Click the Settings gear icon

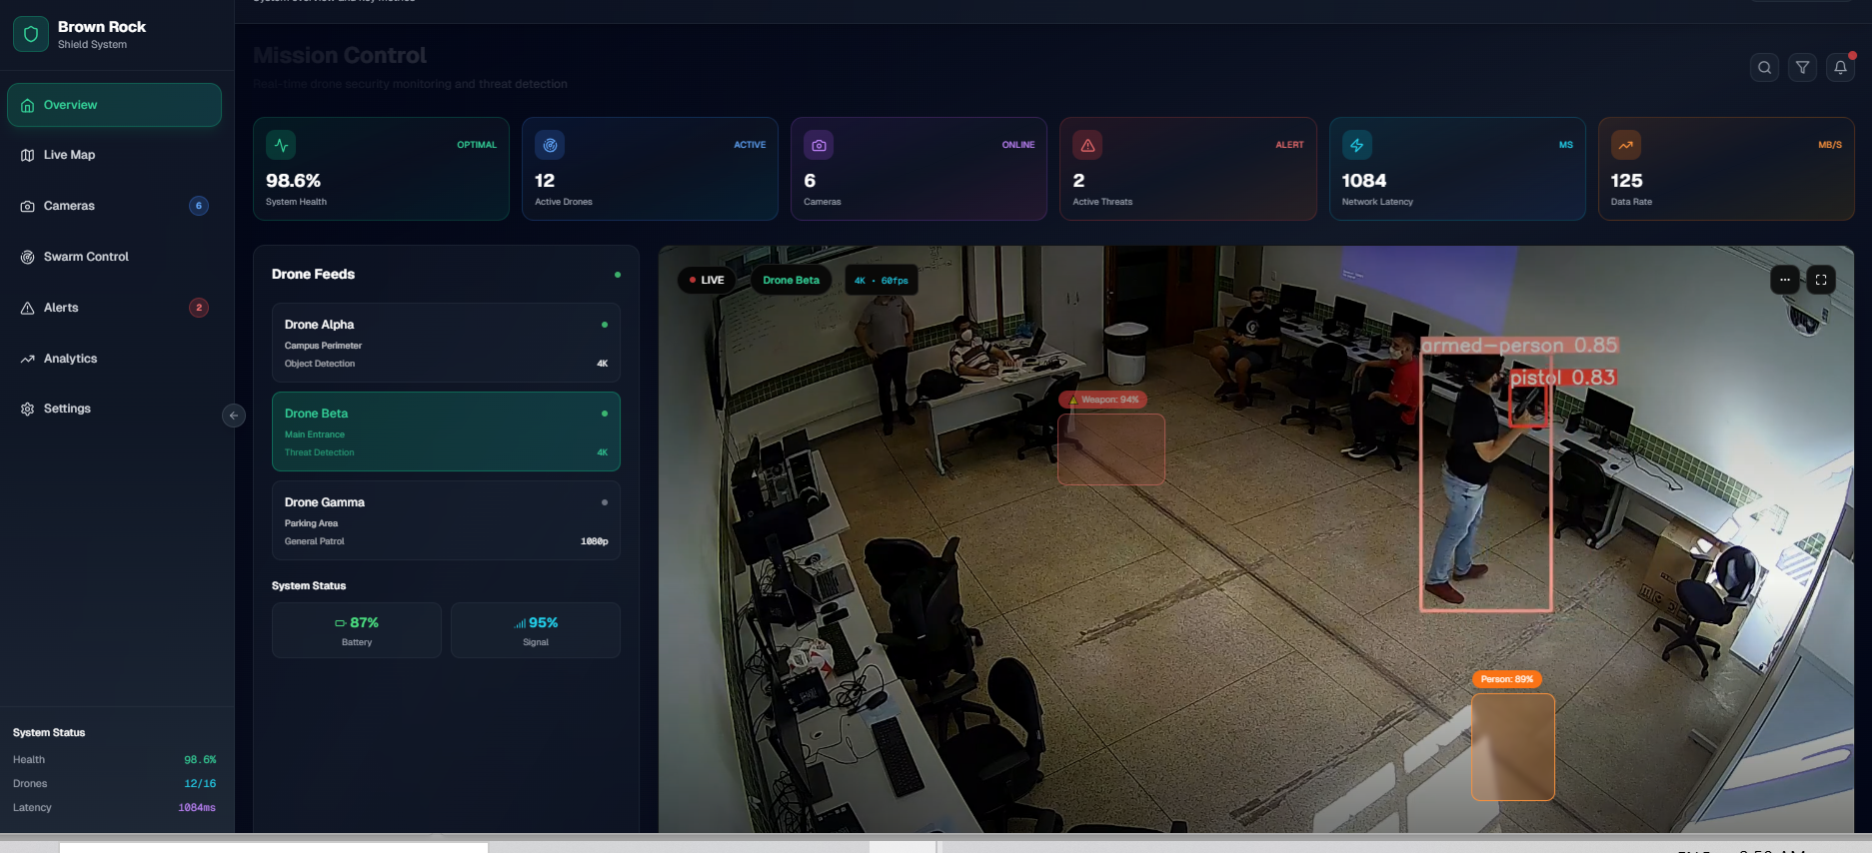pos(28,409)
